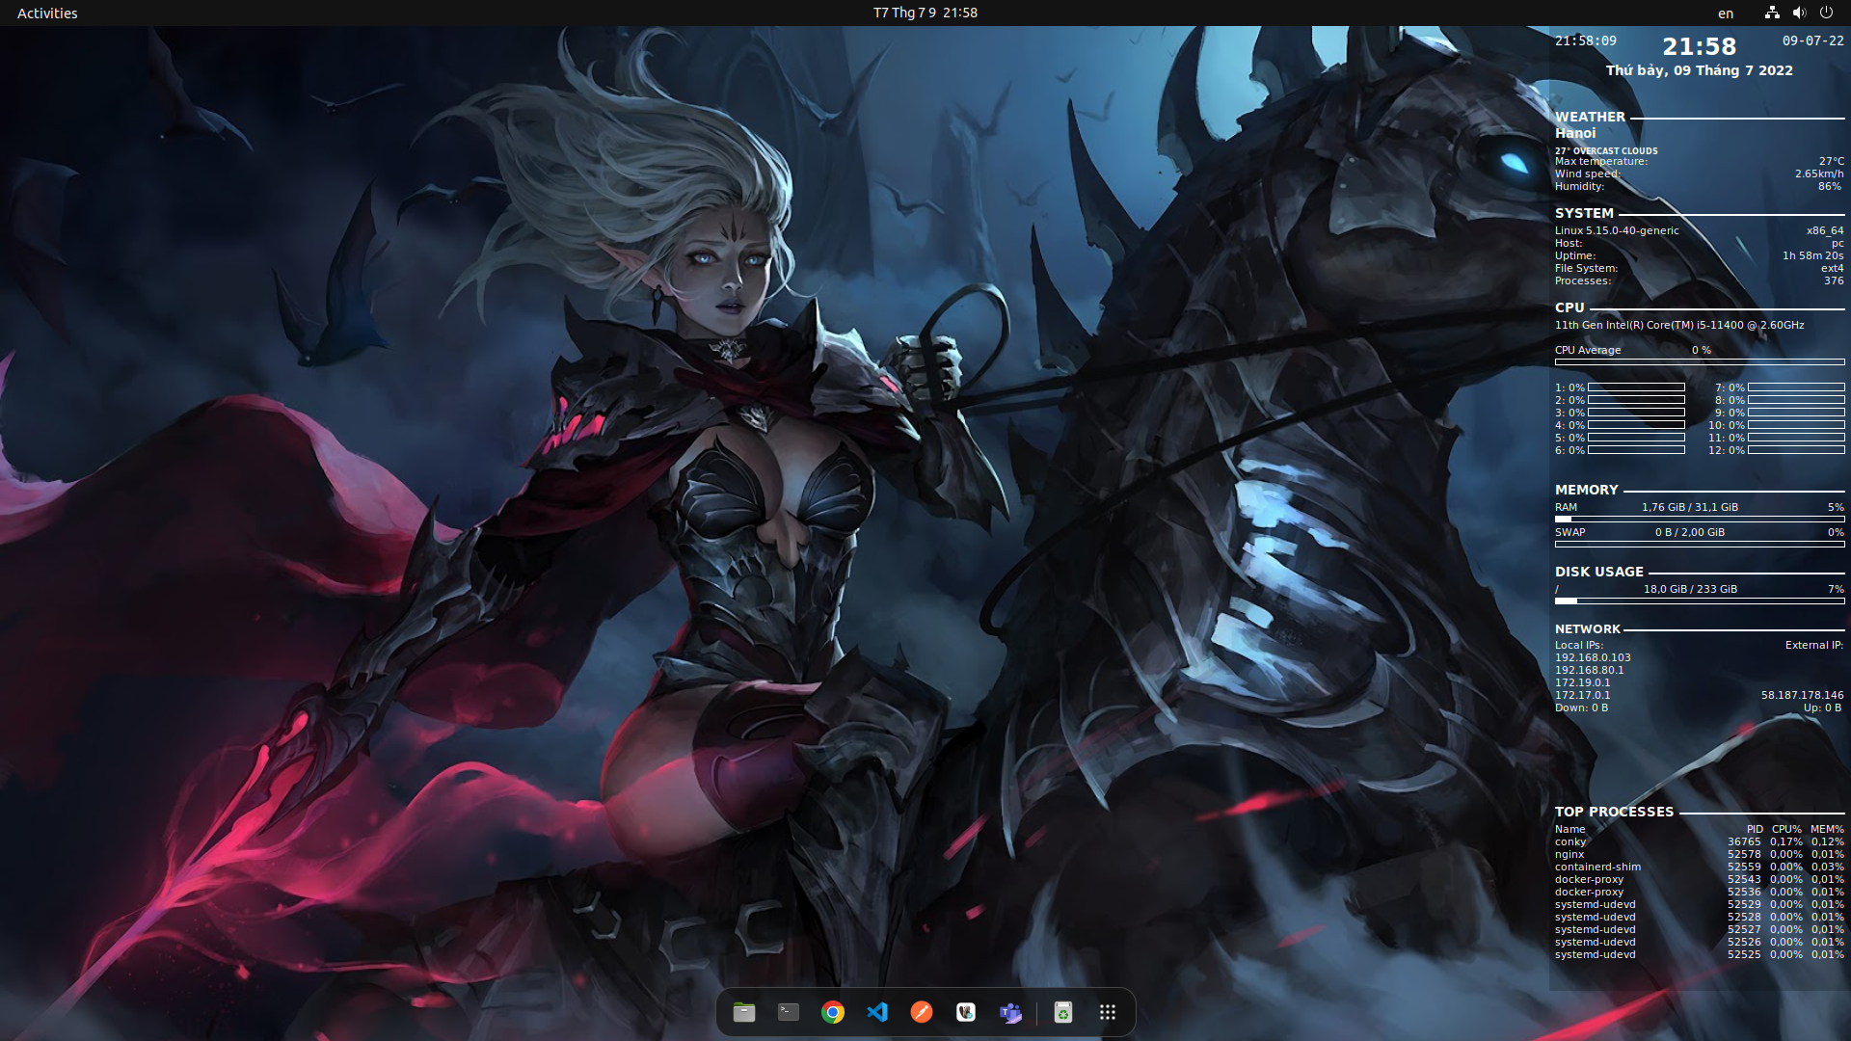1851x1041 pixels.
Task: Show all applications grid
Action: 1108,1012
